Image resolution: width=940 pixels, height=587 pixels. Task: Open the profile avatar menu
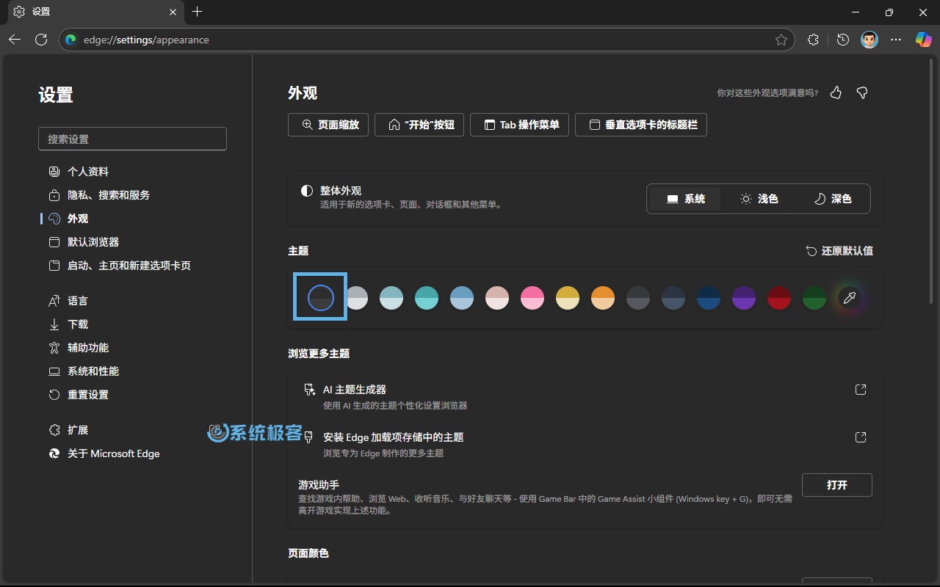[x=869, y=40]
